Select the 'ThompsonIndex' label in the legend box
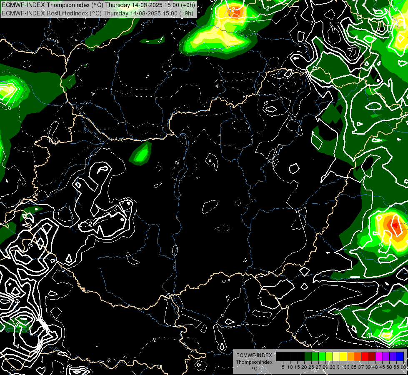408x375 pixels. tap(254, 362)
